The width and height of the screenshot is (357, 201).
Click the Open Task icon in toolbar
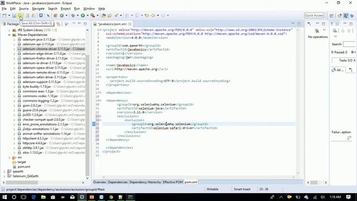(109, 16)
